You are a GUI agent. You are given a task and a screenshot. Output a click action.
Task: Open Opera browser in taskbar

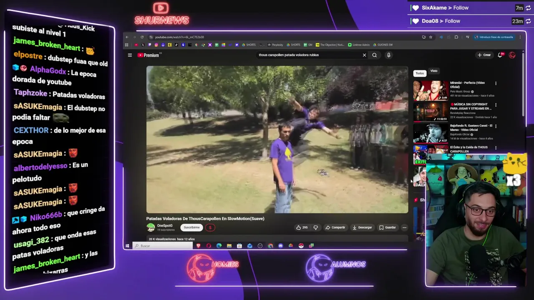tap(209, 246)
